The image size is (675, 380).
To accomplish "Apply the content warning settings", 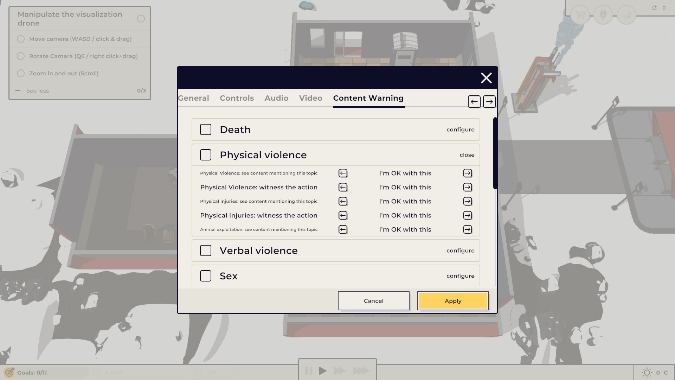I will pos(453,301).
